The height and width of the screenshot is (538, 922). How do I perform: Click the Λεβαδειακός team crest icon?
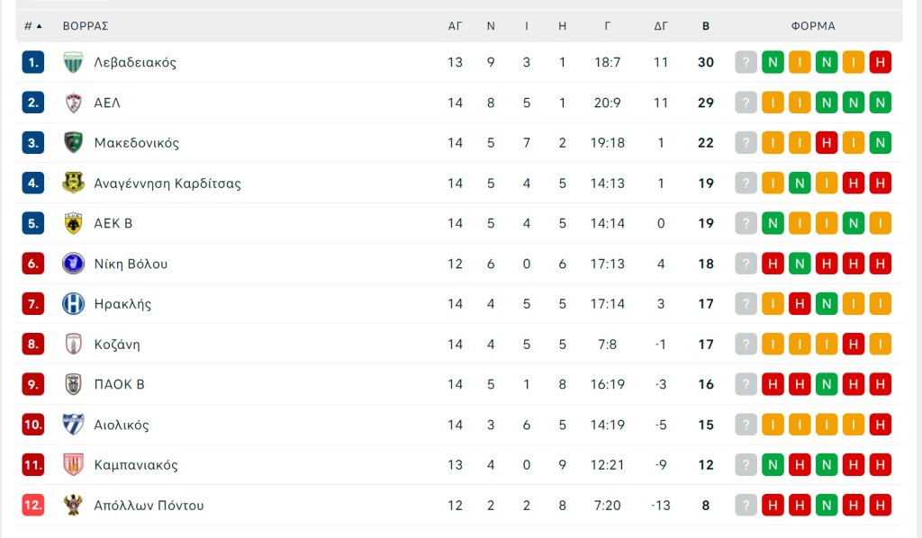pos(73,62)
